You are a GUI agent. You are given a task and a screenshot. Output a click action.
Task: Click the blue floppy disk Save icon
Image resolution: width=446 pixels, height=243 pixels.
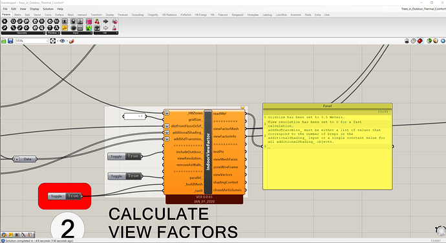point(10,41)
